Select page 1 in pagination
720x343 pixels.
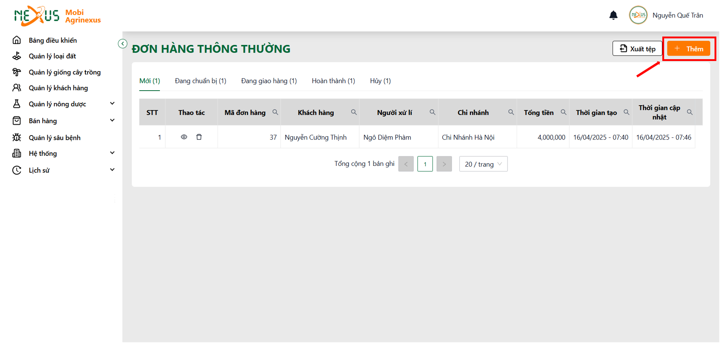(425, 164)
